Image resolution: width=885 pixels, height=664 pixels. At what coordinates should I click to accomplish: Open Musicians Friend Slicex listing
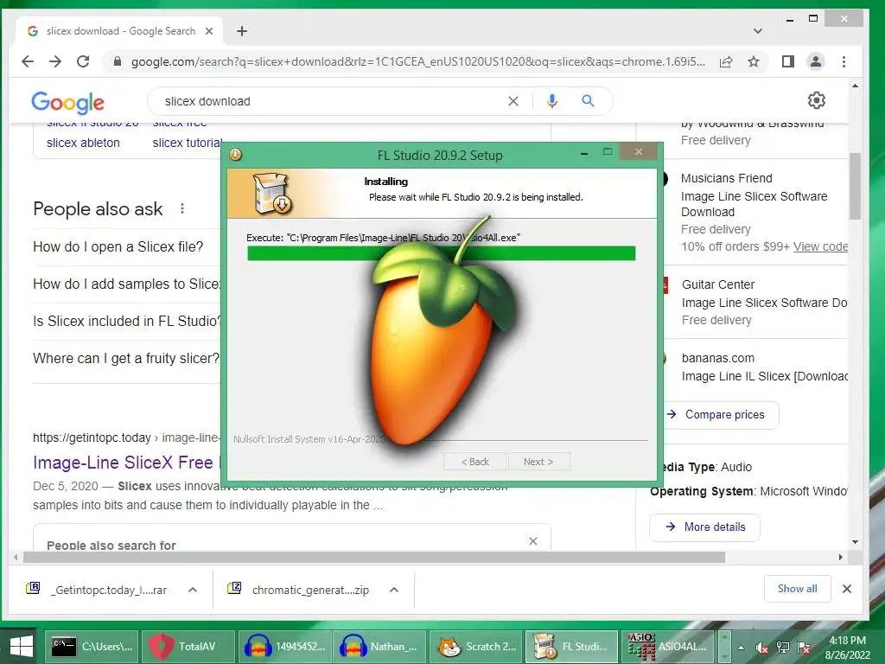[754, 204]
